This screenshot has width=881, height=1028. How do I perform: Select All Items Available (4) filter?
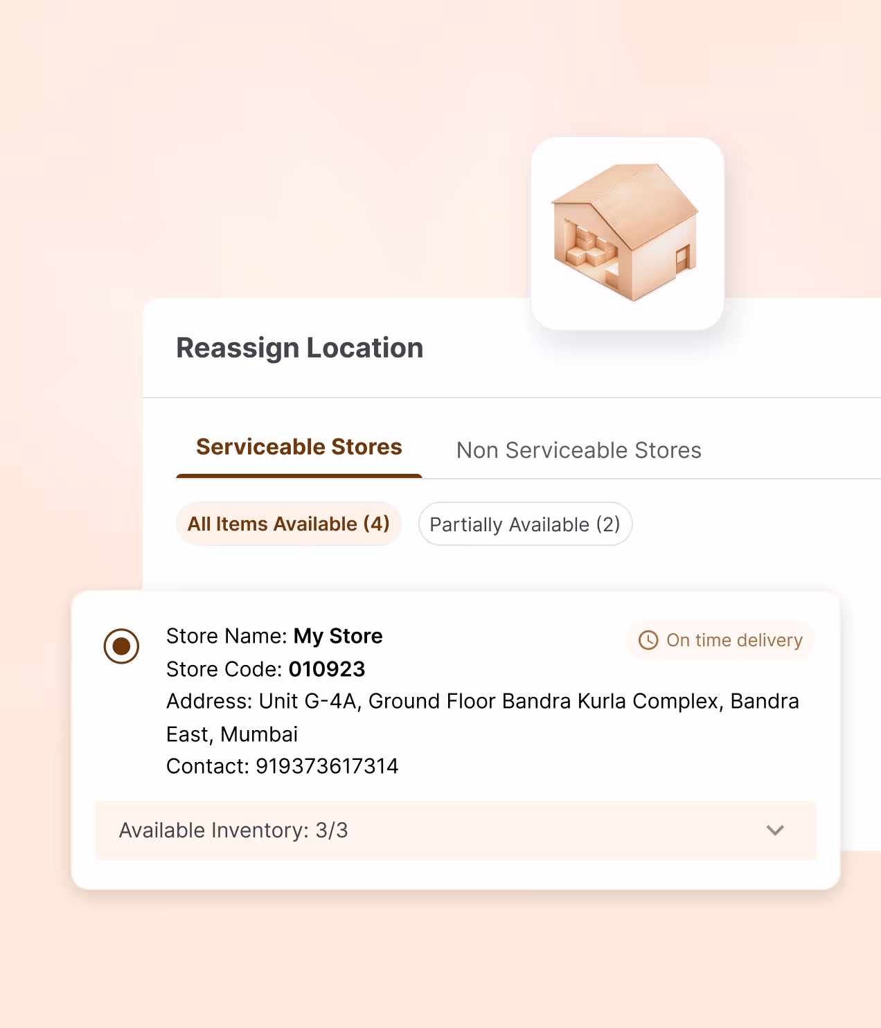tap(289, 524)
